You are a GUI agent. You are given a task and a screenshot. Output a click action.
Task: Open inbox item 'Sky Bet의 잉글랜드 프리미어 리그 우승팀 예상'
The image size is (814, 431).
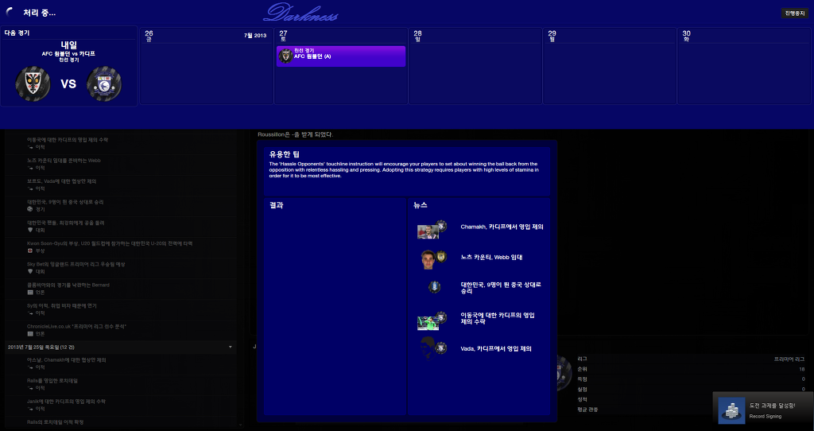click(x=121, y=268)
